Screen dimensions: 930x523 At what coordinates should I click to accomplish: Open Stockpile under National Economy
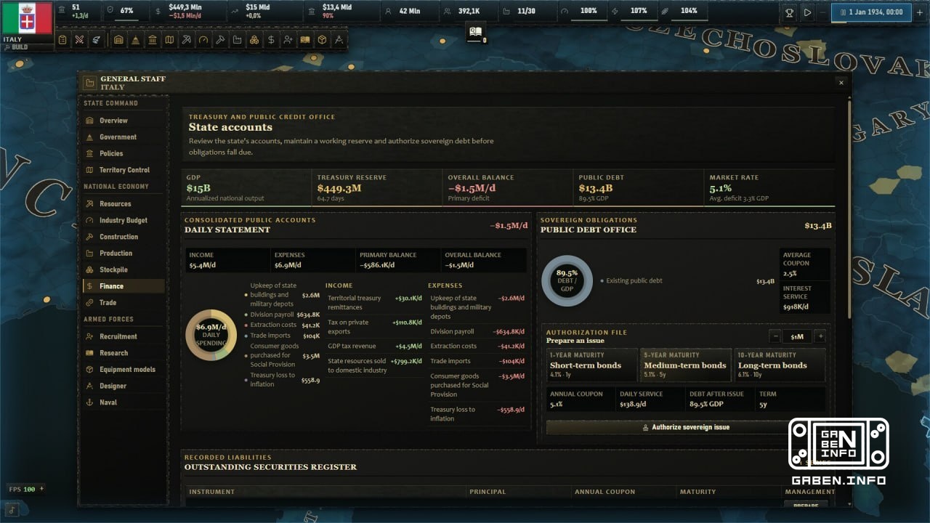click(x=124, y=269)
